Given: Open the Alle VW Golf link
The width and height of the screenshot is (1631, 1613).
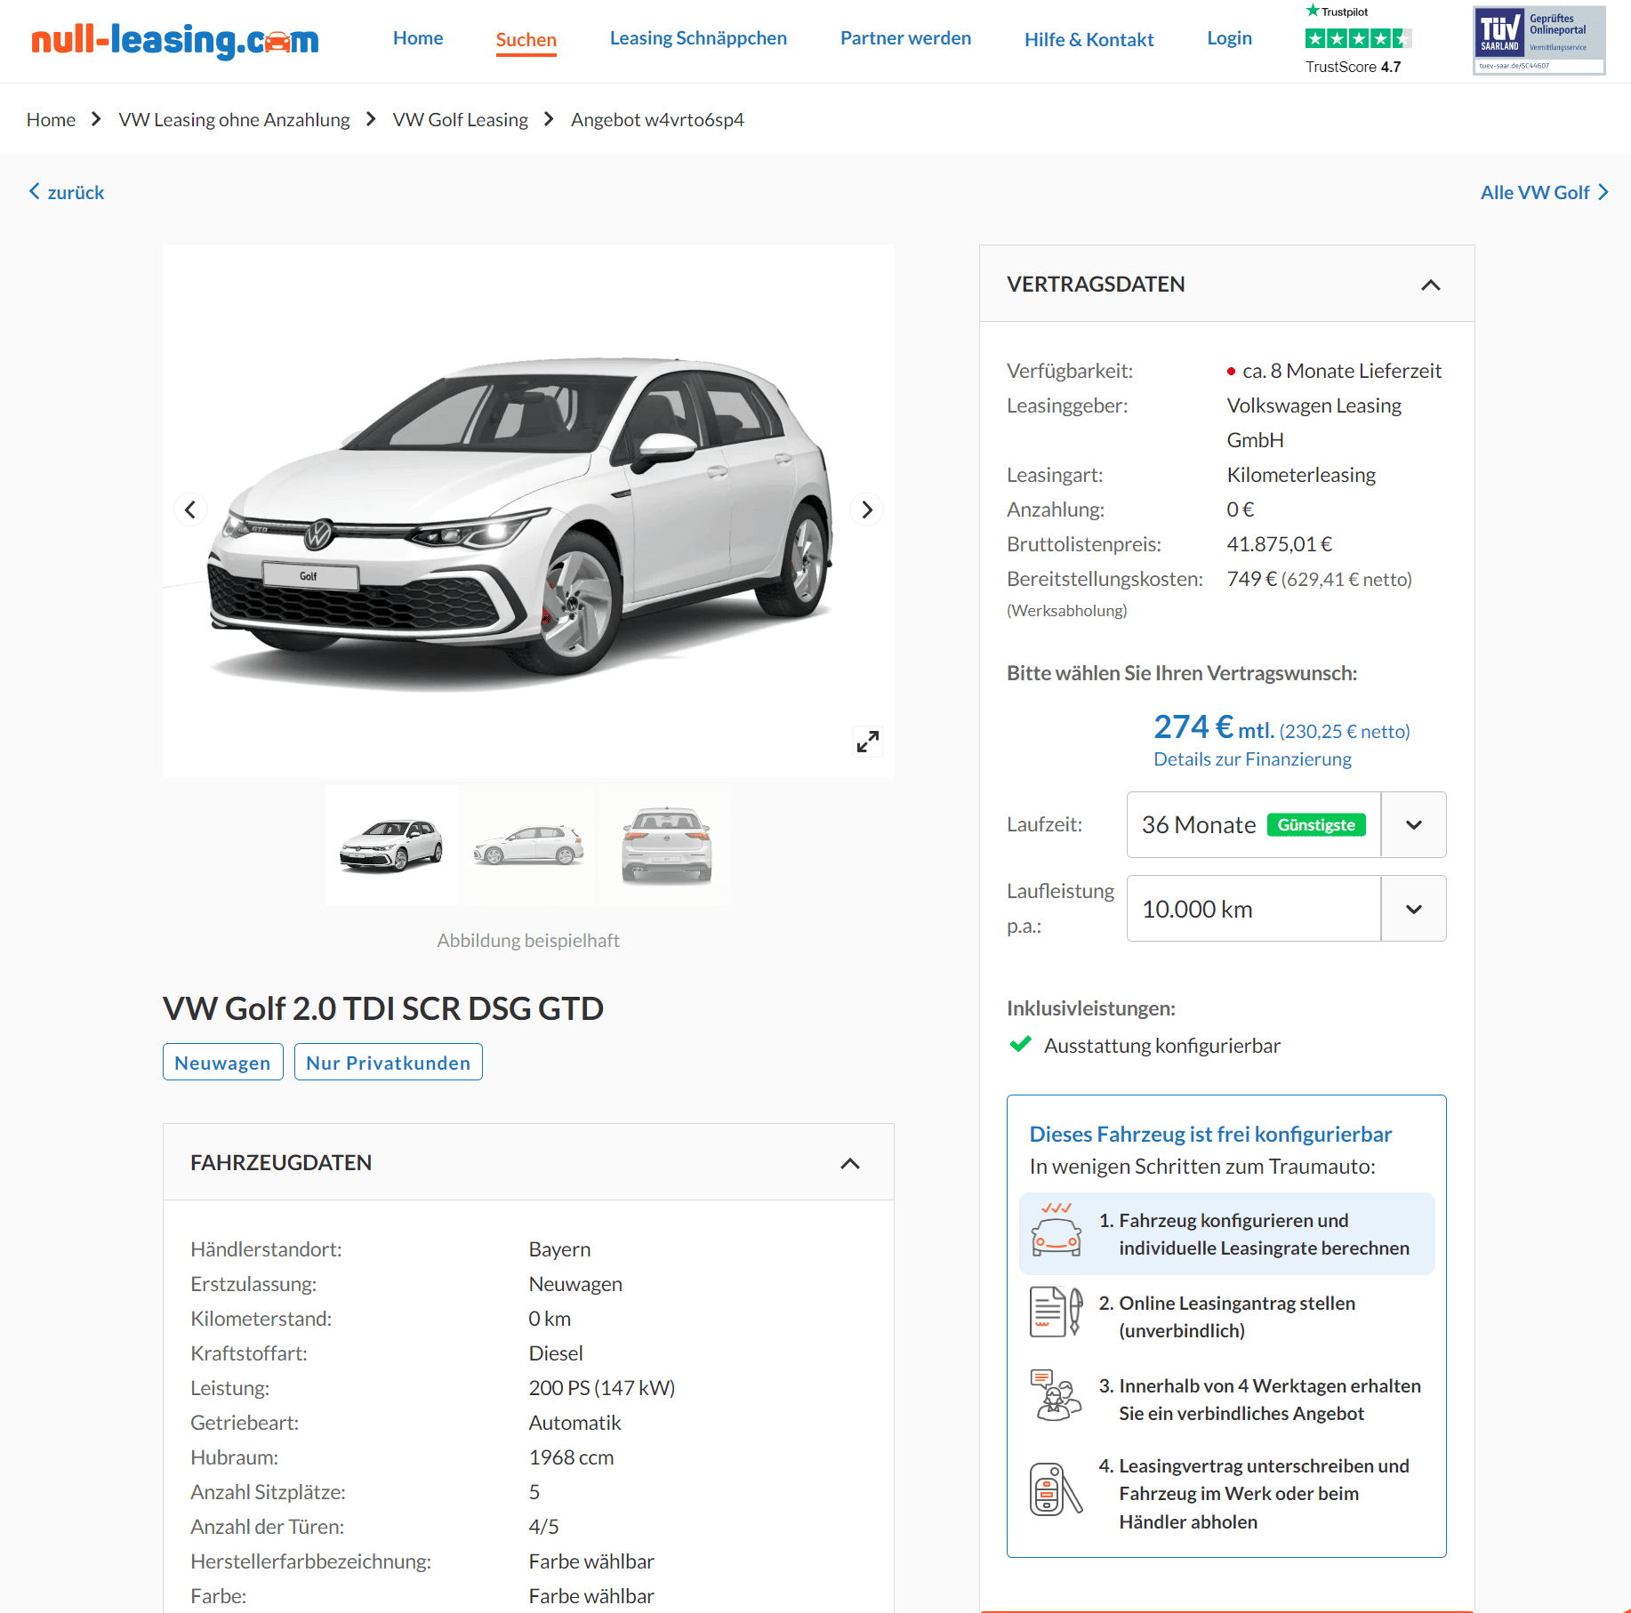Looking at the screenshot, I should click(x=1535, y=192).
